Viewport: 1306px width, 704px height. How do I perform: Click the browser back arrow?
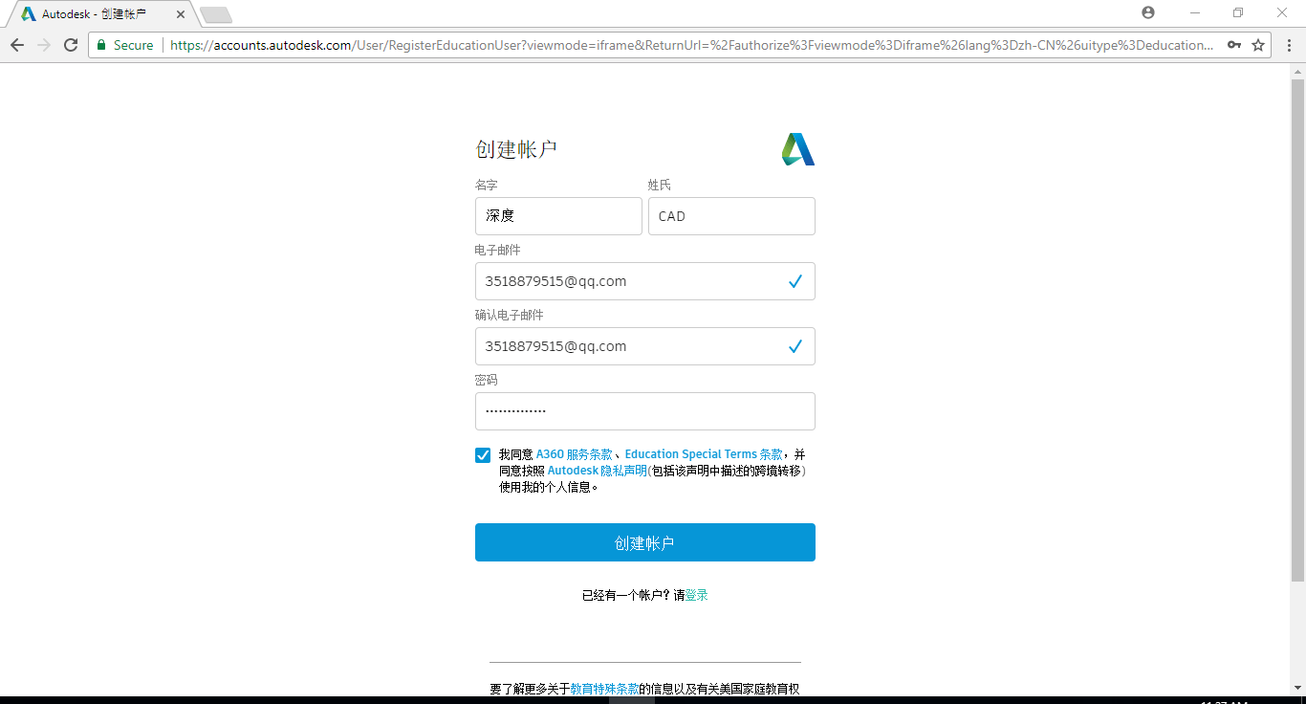pos(17,45)
